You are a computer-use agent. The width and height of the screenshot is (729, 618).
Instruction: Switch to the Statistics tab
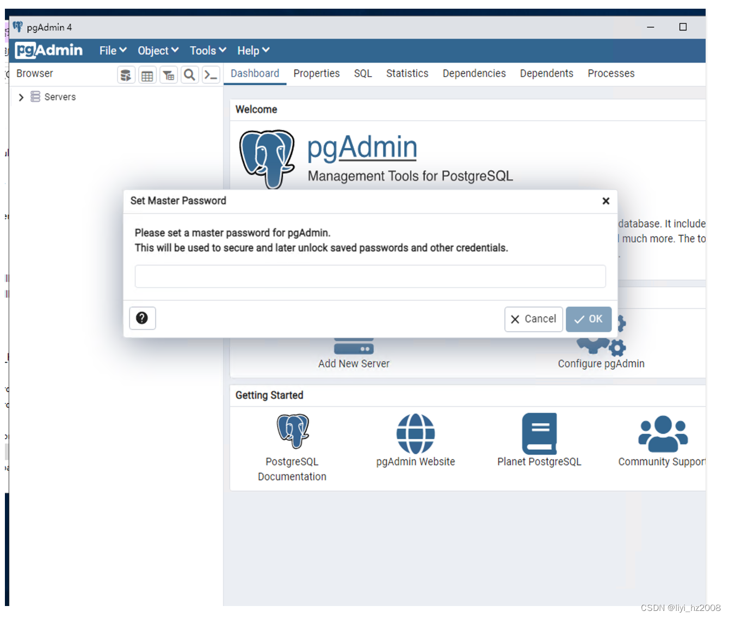[x=407, y=73]
